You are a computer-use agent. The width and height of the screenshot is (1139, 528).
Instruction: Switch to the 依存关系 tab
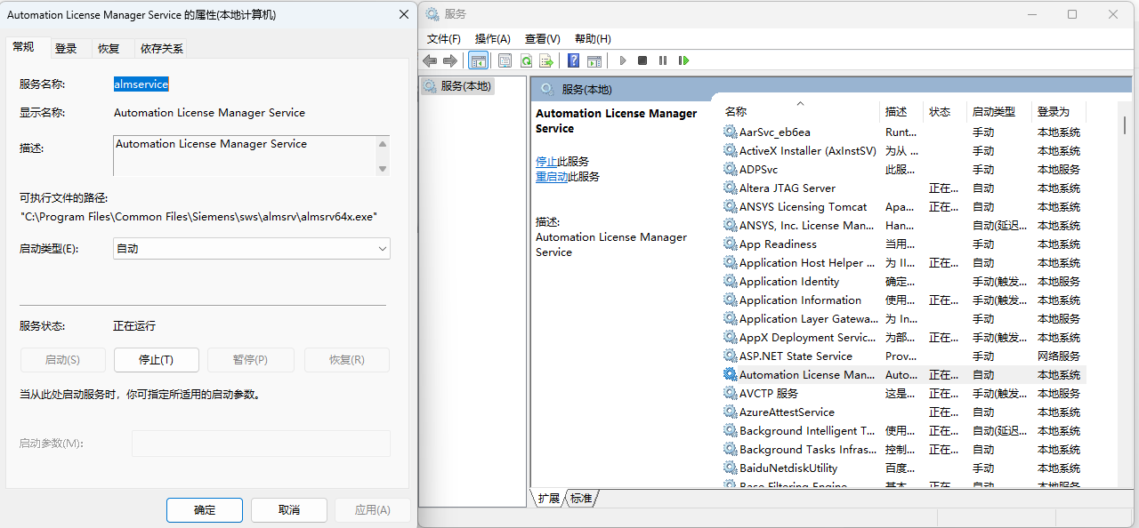click(161, 48)
